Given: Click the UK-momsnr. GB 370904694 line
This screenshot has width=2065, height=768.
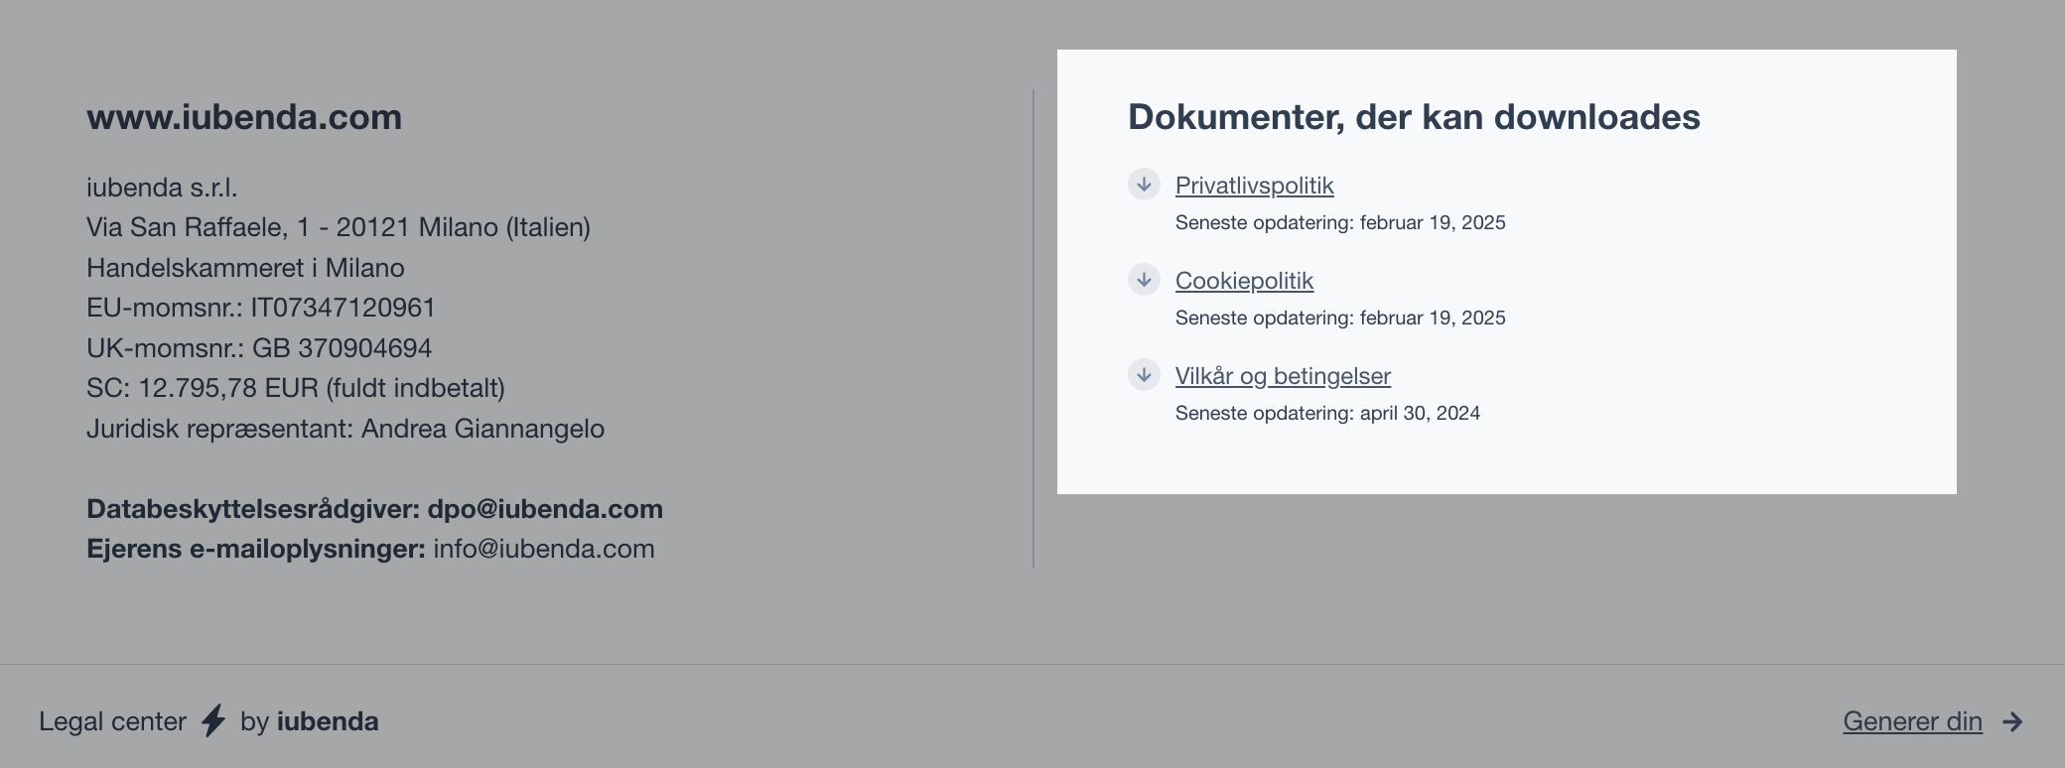Looking at the screenshot, I should tap(259, 348).
